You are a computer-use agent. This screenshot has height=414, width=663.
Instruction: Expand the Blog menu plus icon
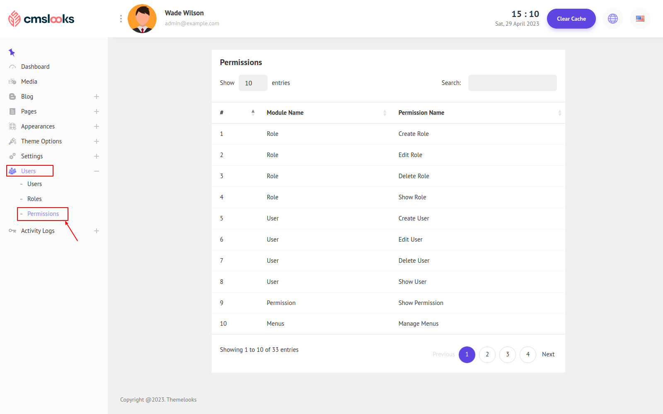click(x=97, y=97)
